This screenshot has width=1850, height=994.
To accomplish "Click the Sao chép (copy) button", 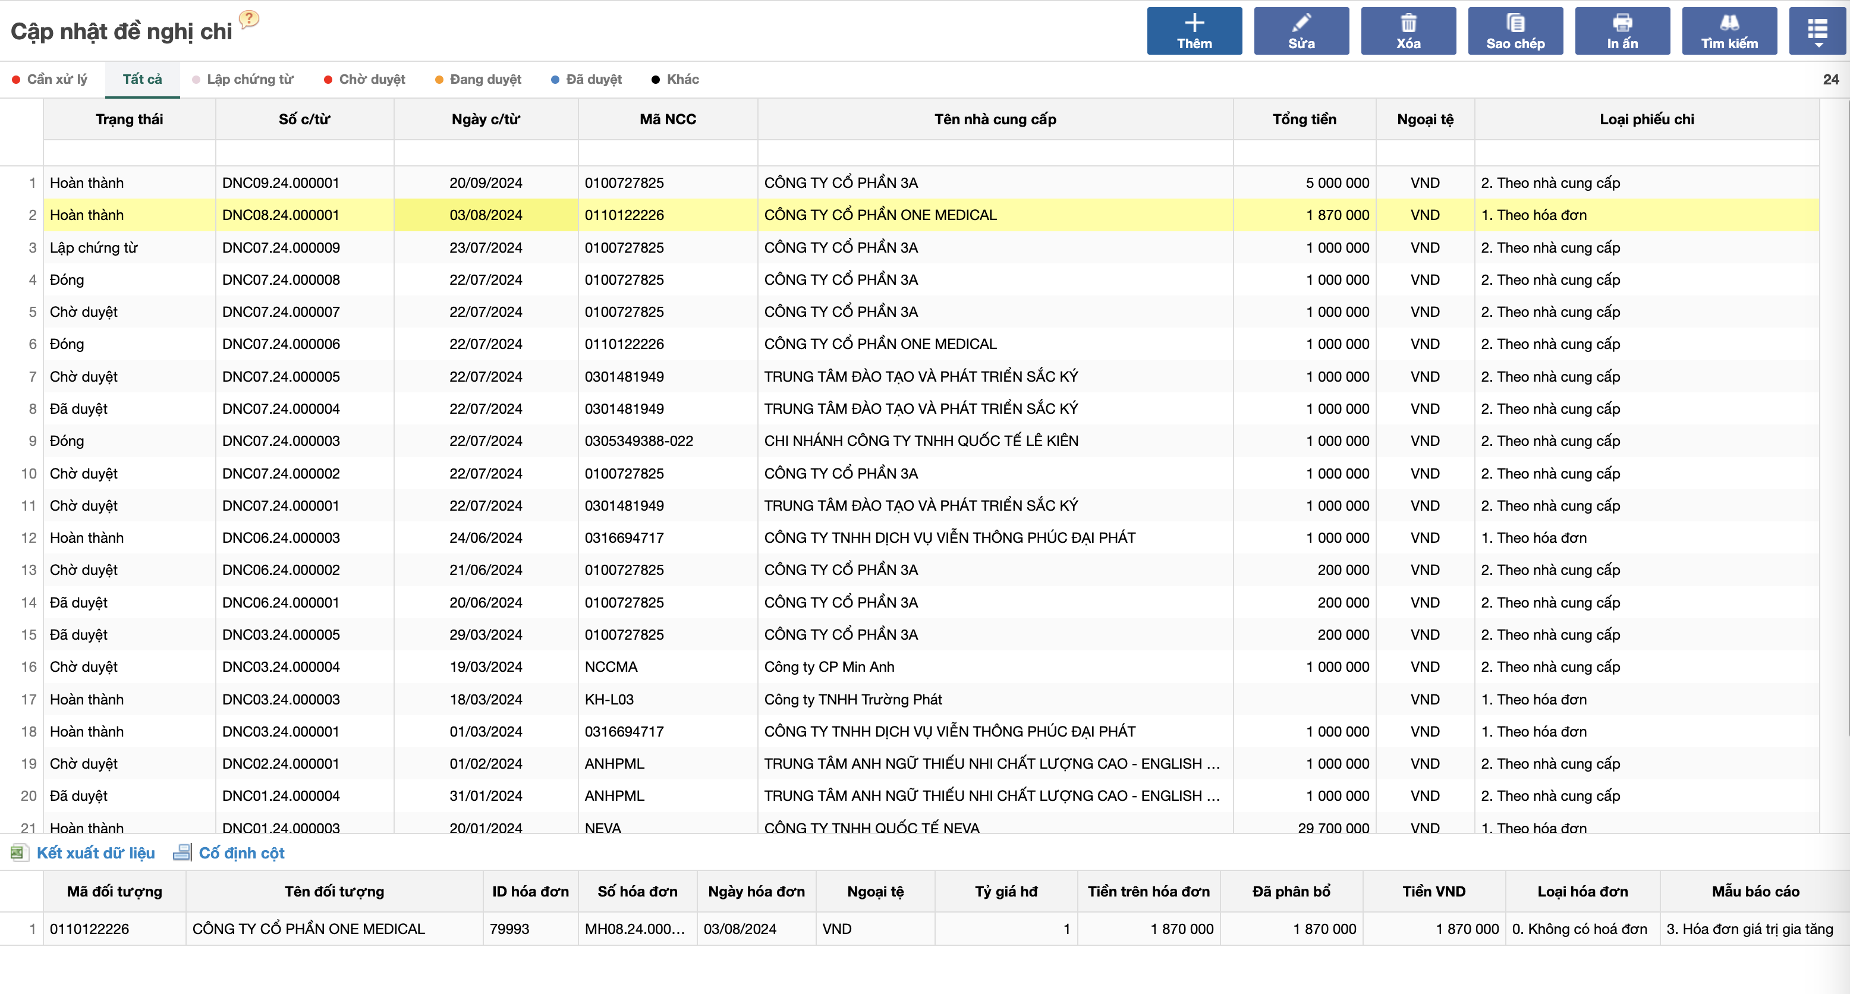I will 1515,31.
